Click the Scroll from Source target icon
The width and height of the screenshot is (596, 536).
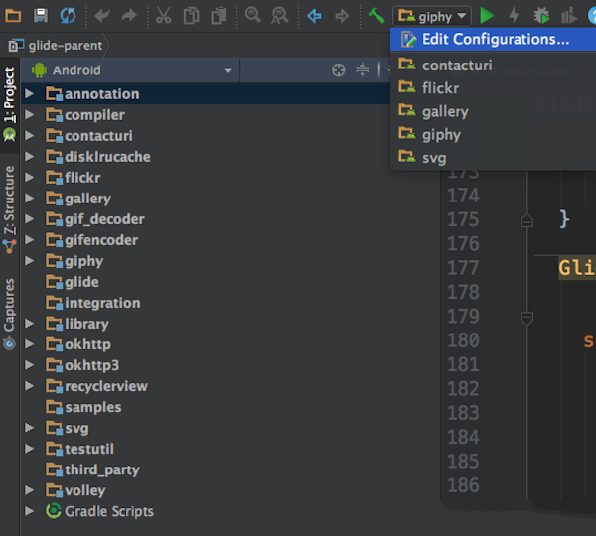pos(338,70)
